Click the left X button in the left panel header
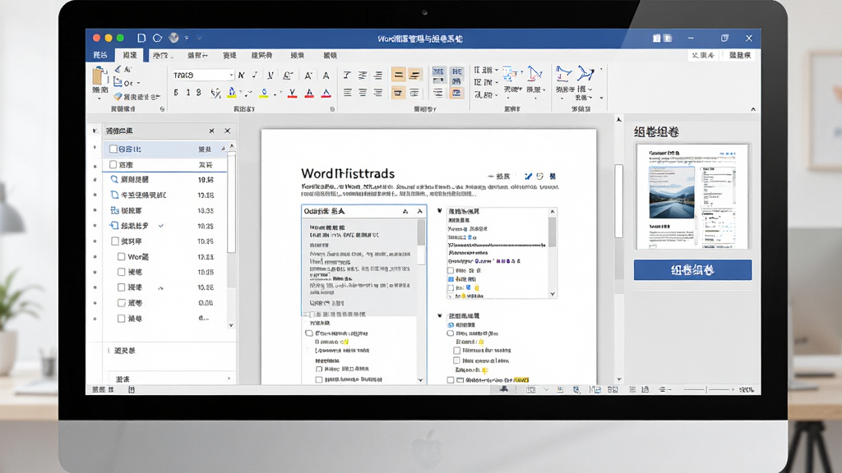Viewport: 842px width, 473px height. coord(211,131)
